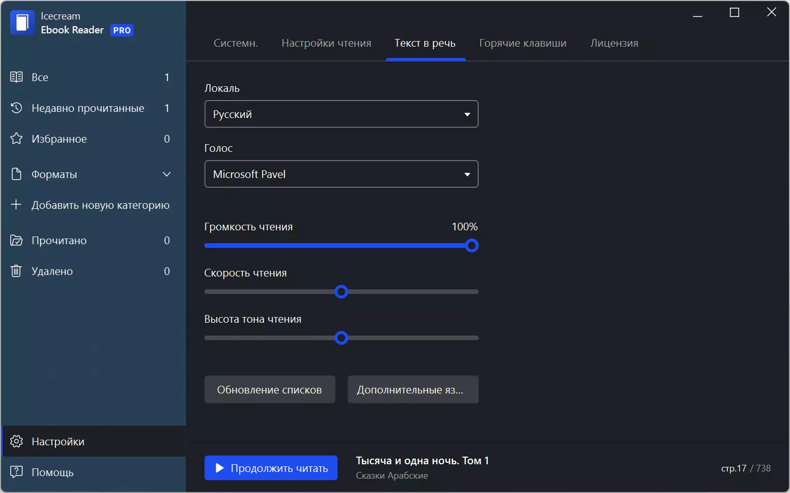Click the Скорость чтения slider handle

pos(341,292)
